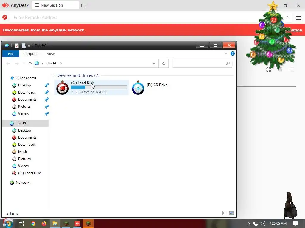The height and width of the screenshot is (228, 305).
Task: Click the AnyDesk tile view icon
Action: tap(269, 69)
